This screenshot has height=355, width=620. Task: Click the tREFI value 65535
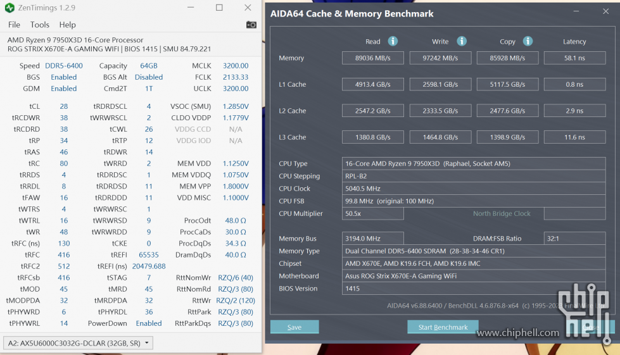tap(149, 254)
